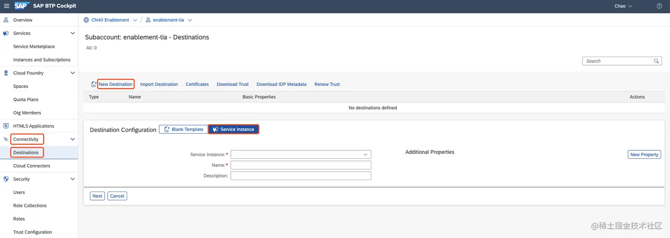This screenshot has height=238, width=670.
Task: Open Cloud Connectors in sidebar
Action: click(x=31, y=166)
